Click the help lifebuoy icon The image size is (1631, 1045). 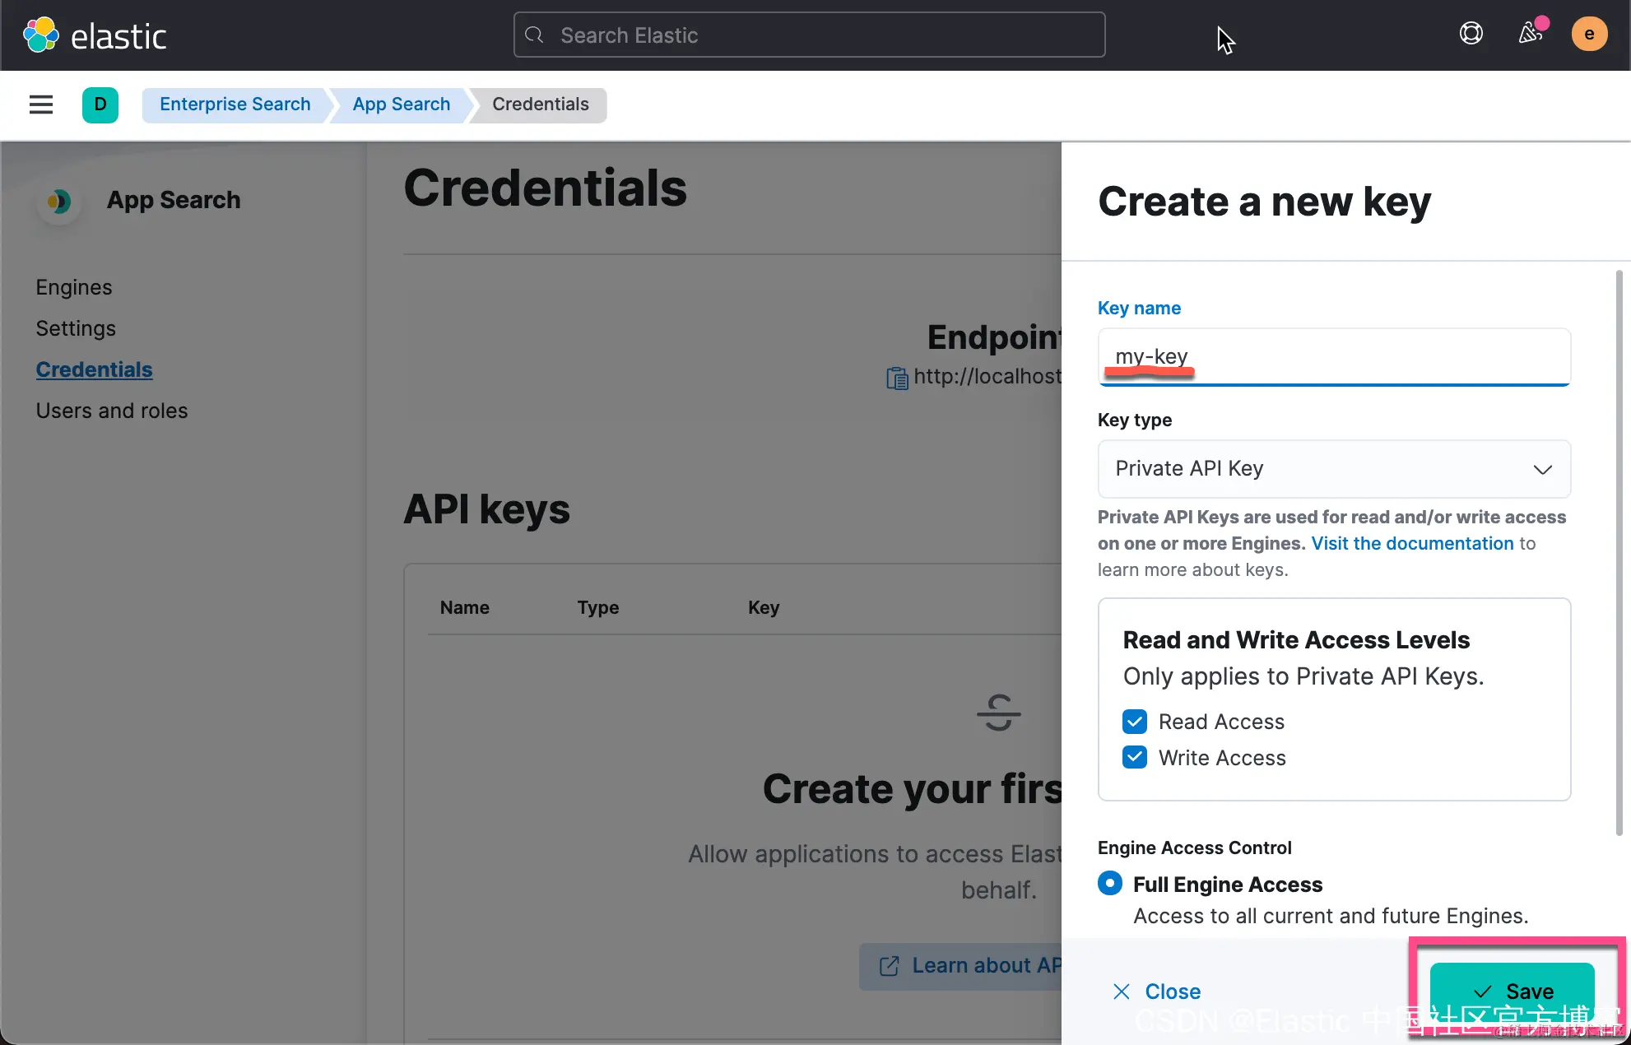coord(1471,34)
